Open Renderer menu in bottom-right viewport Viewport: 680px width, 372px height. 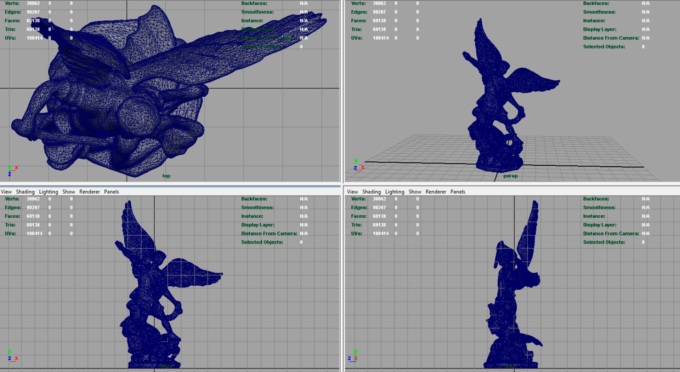tap(436, 191)
